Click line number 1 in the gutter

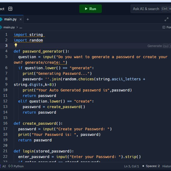[x=6, y=34]
